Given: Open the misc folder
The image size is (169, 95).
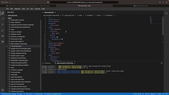Looking at the screenshot, I should point(12,68).
